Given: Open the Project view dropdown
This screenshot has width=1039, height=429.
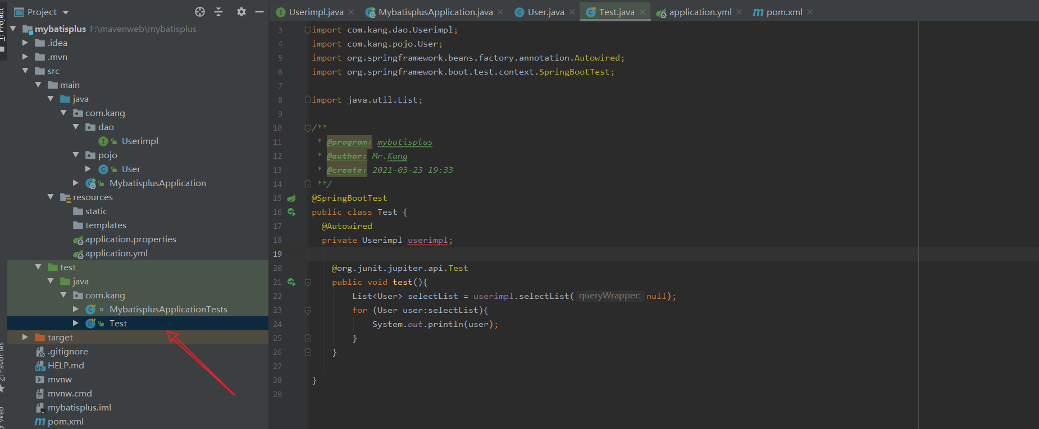Looking at the screenshot, I should tap(66, 12).
